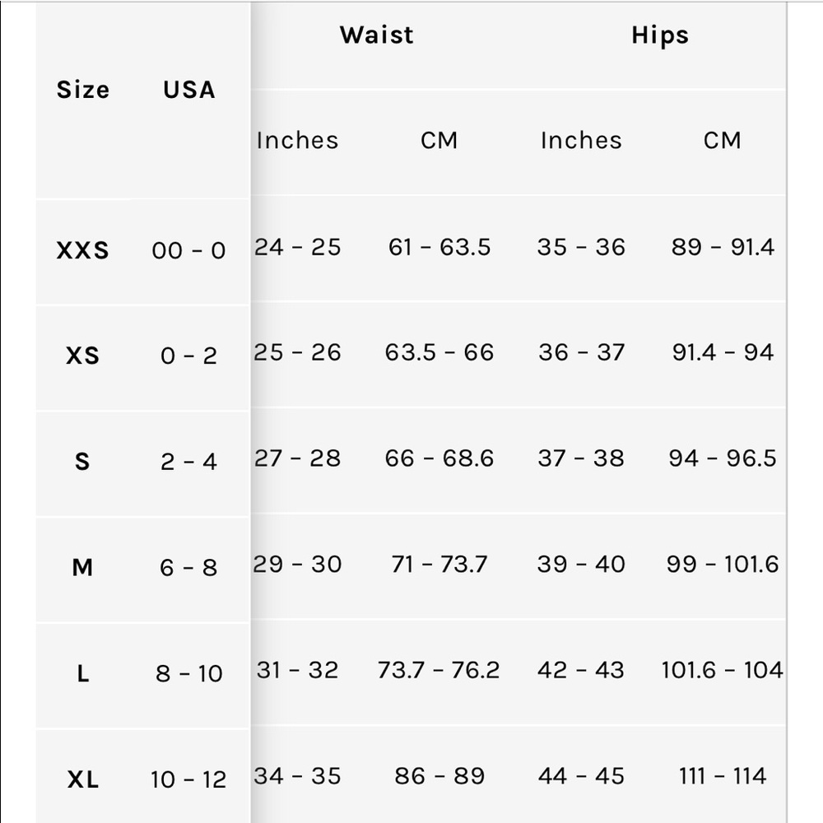Select the S size row label
This screenshot has width=823, height=823.
coord(82,462)
